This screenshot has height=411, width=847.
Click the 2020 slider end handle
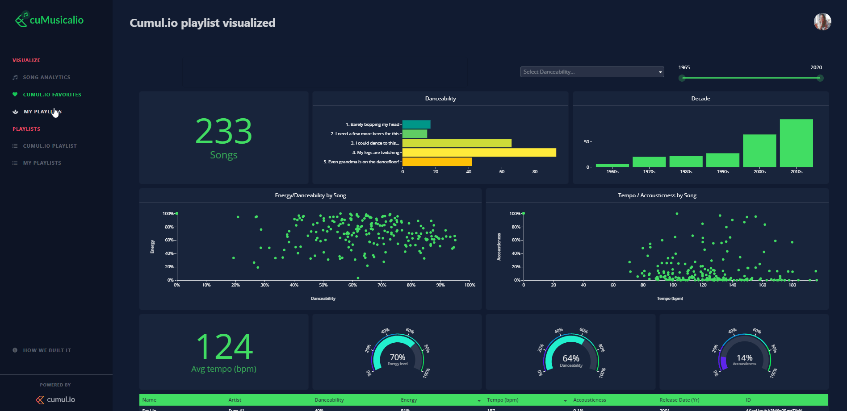point(820,78)
